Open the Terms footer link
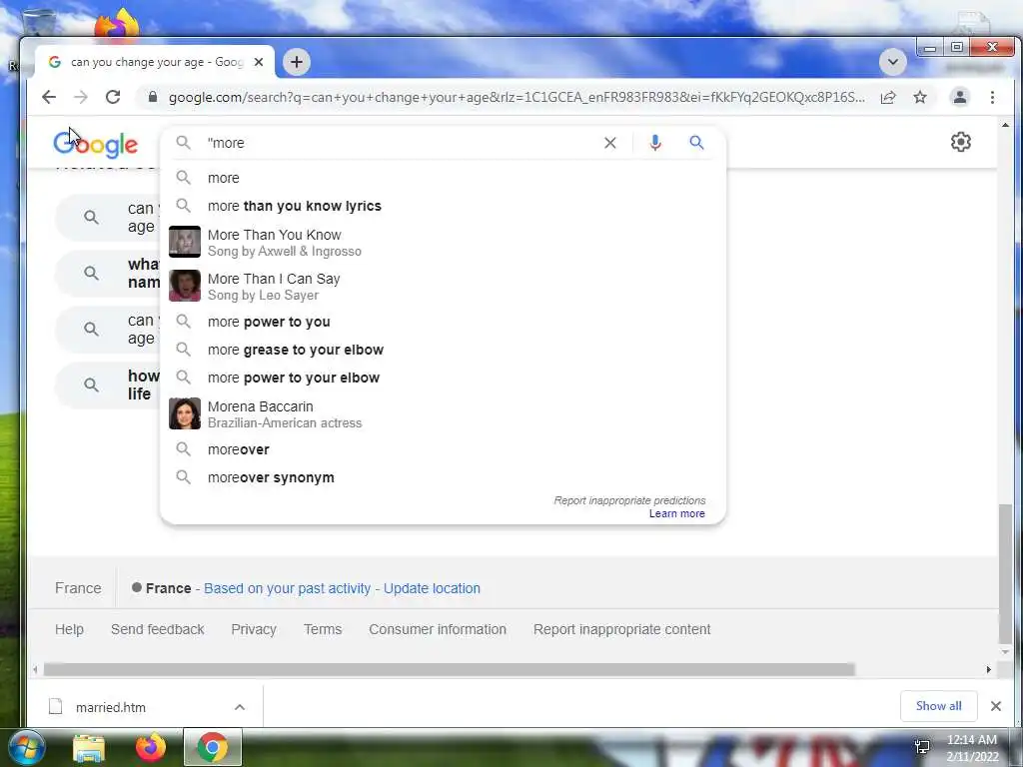Screen dimensions: 1023x767 point(323,629)
